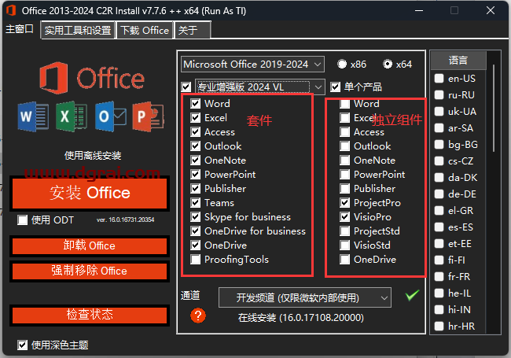Select the x86 architecture radio button
Viewport: 511px width, 358px height.
coord(342,64)
